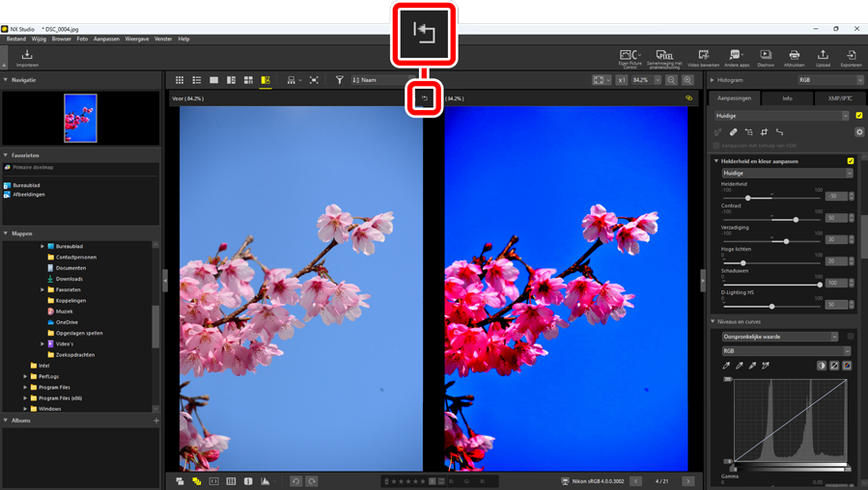
Task: Click the zoom out magnifier icon
Action: [672, 80]
